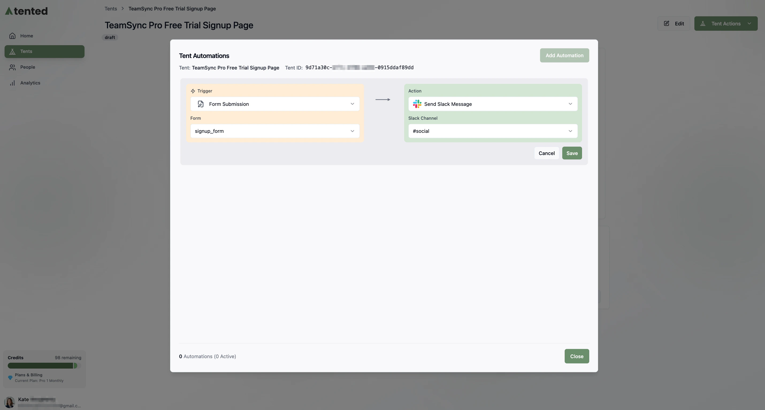Cancel the automation setup
The height and width of the screenshot is (410, 765).
(x=546, y=153)
